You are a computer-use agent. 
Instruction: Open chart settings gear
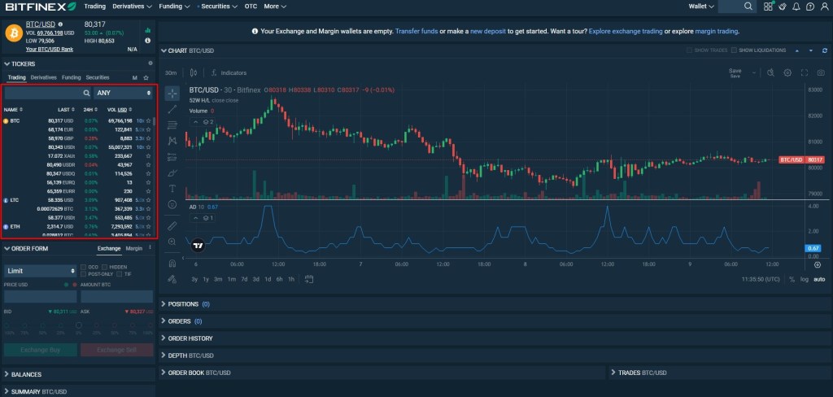(x=787, y=72)
